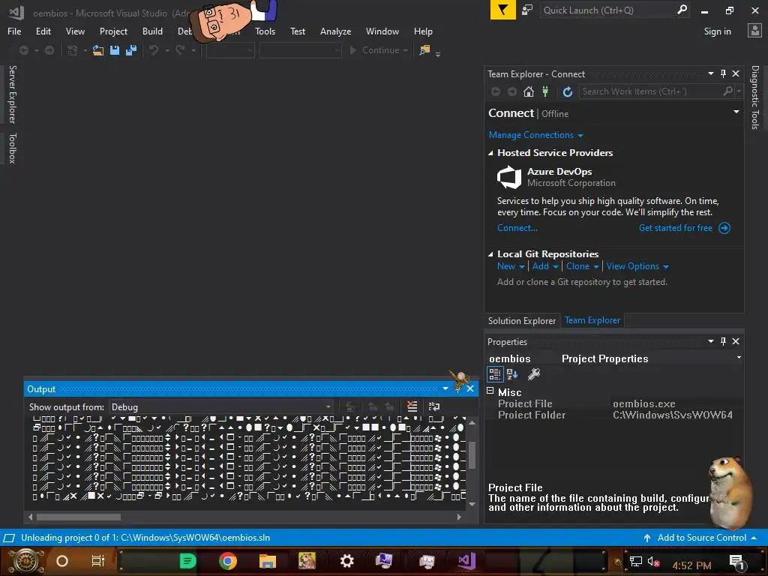Image resolution: width=768 pixels, height=576 pixels.
Task: Open the Tools menu
Action: 265,31
